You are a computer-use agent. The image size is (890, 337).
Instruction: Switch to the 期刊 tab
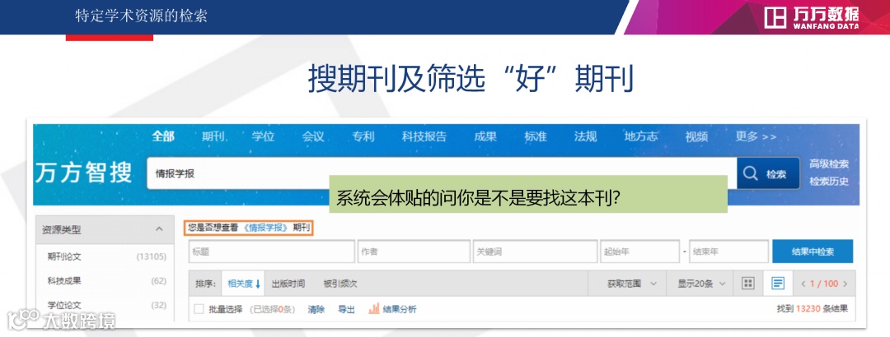click(213, 136)
